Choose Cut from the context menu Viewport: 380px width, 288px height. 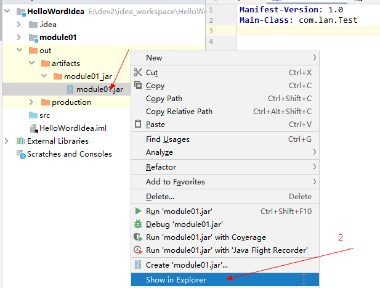click(225, 72)
